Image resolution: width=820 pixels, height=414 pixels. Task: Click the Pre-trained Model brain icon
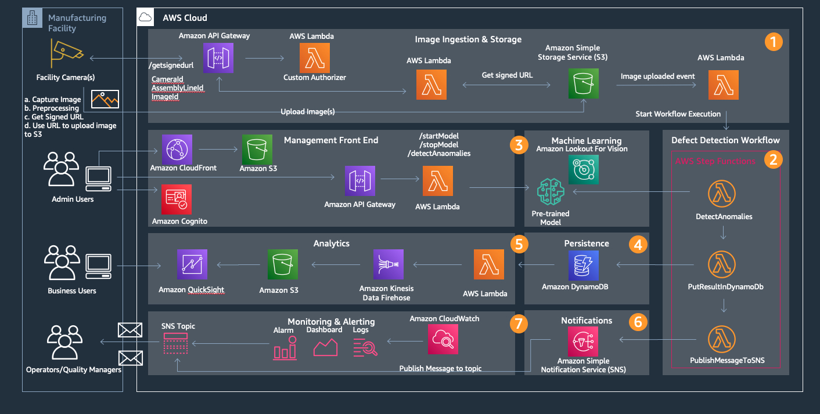click(x=551, y=193)
